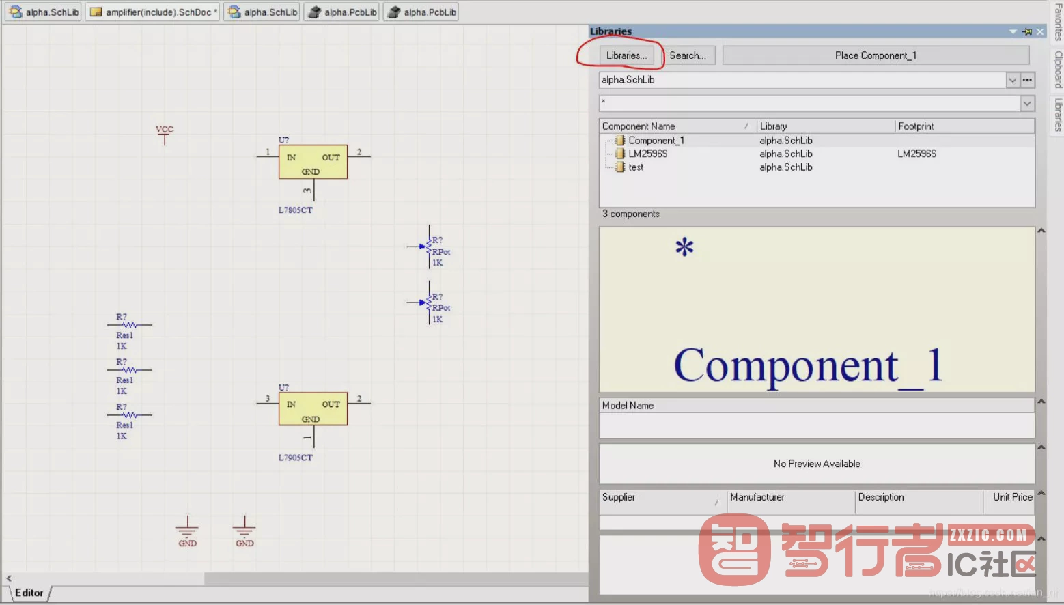Click the Place Component_1 button
This screenshot has height=605, width=1064.
tap(876, 55)
